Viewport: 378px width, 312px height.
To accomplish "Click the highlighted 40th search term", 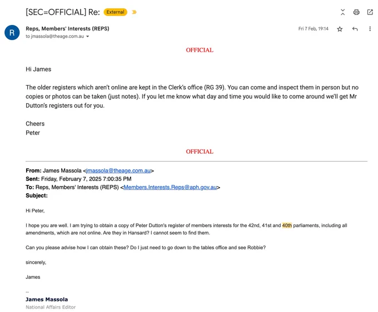I will pyautogui.click(x=287, y=225).
